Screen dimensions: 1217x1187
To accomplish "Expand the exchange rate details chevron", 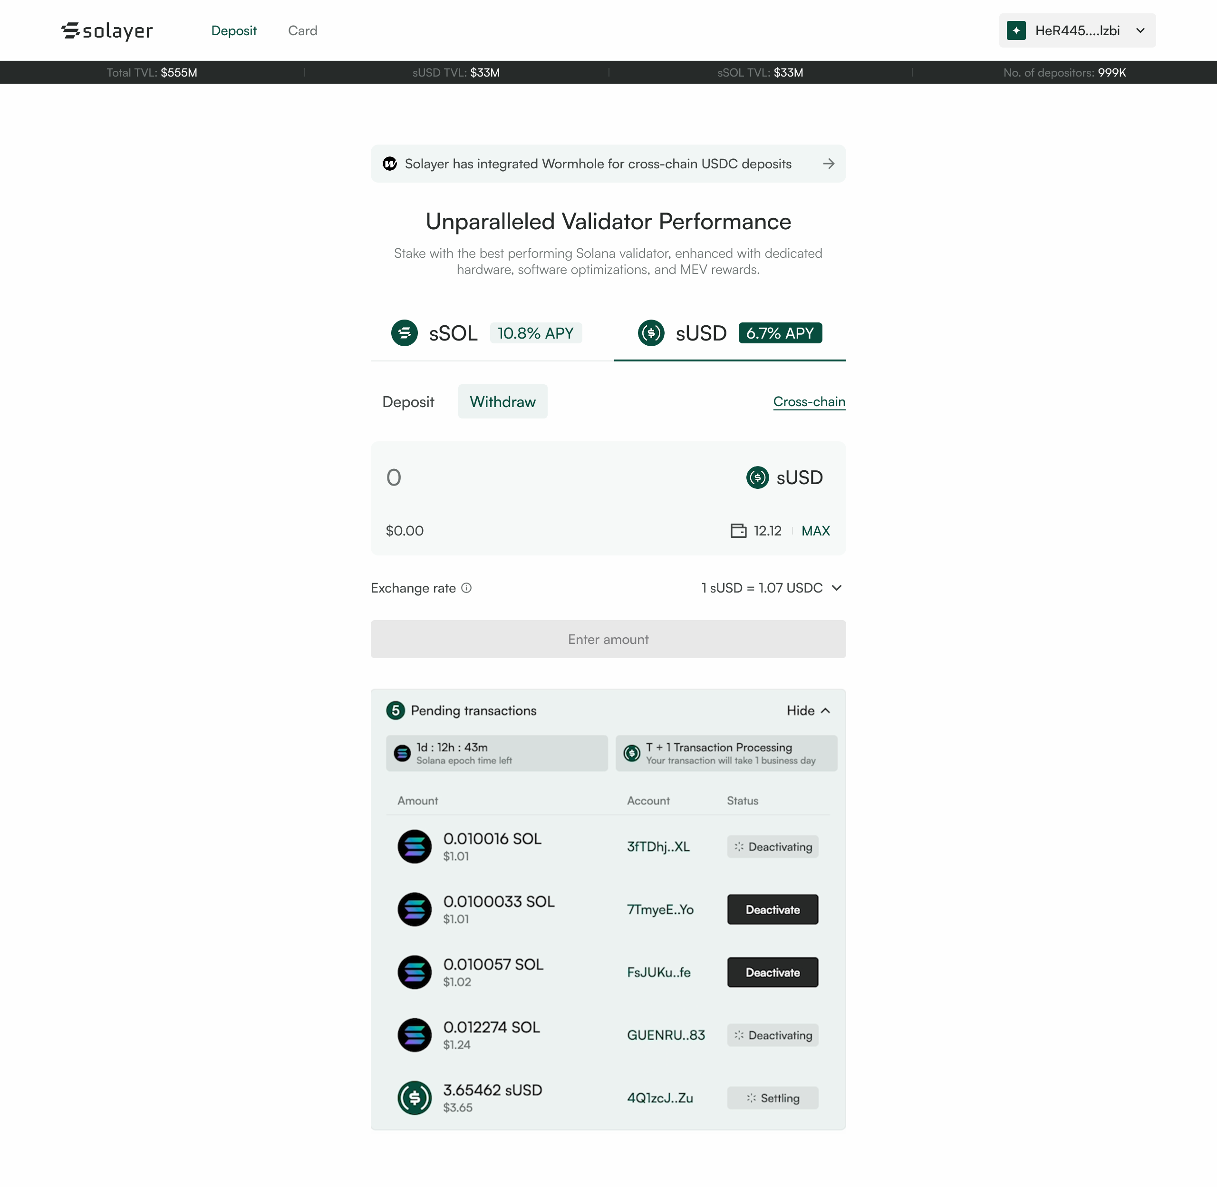I will tap(836, 588).
